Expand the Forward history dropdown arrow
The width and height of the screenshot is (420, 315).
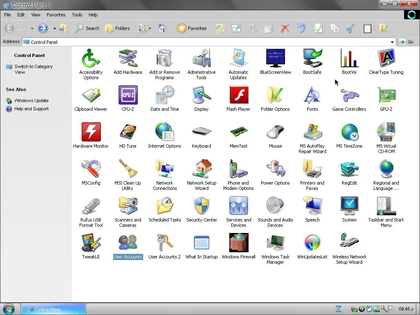pyautogui.click(x=55, y=28)
